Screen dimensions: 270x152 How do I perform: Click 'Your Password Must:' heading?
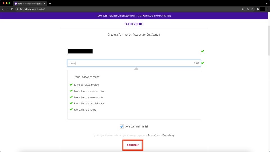tap(87, 77)
